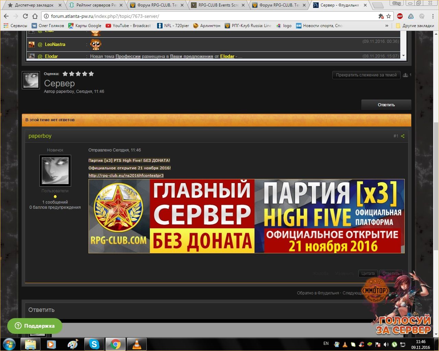Viewport: 439px width, 351px height.
Task: Click the dark Ответить button above the post
Action: tap(386, 105)
